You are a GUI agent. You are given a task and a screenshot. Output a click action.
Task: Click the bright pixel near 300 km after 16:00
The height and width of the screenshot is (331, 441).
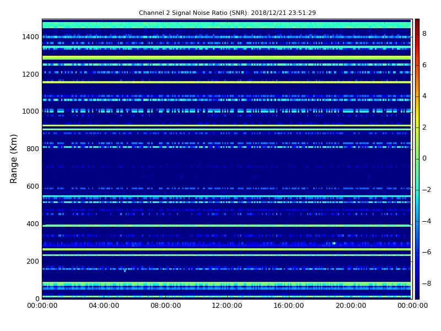[x=334, y=243]
